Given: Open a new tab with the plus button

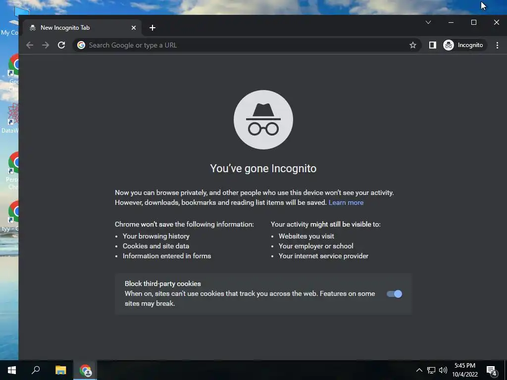Looking at the screenshot, I should 152,28.
